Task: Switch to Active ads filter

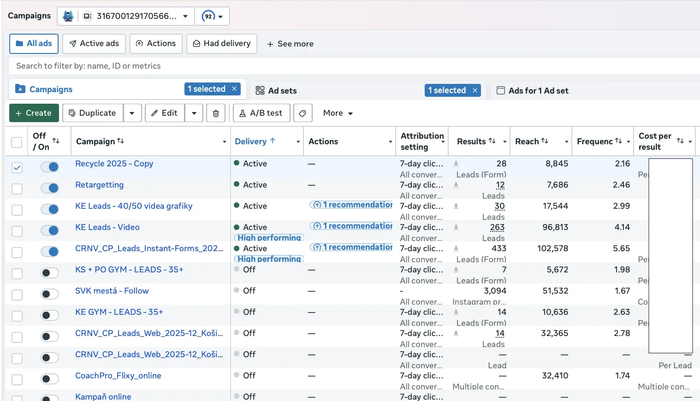Action: [x=94, y=43]
